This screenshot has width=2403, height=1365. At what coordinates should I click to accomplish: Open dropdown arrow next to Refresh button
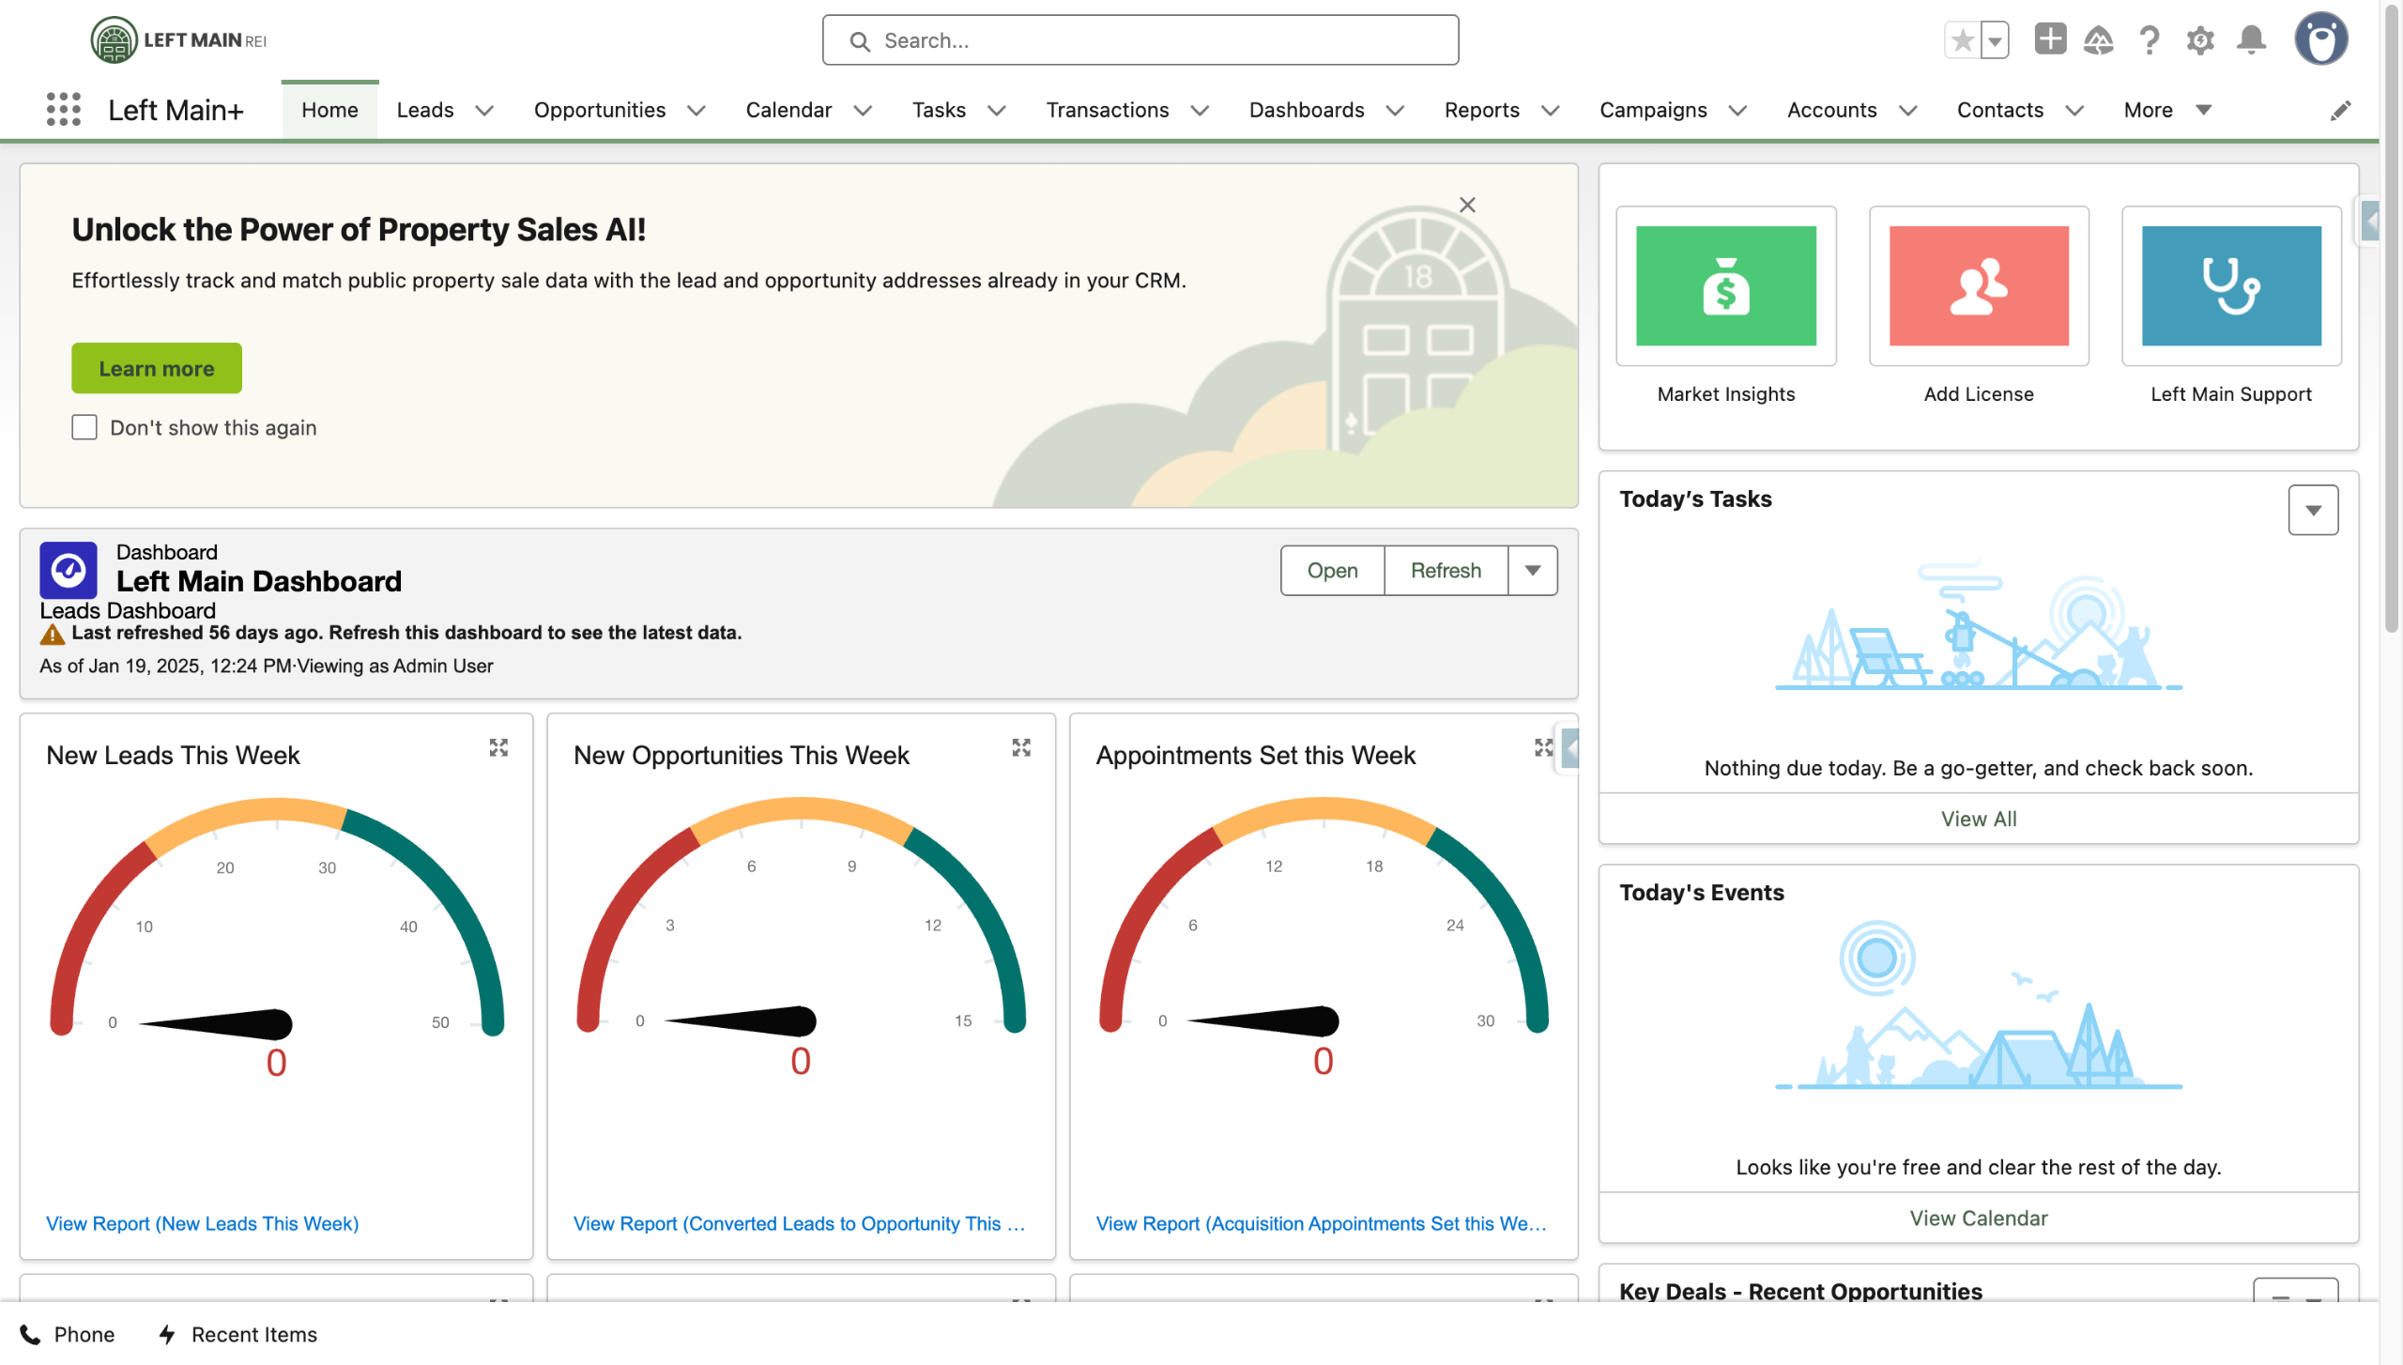[1532, 571]
